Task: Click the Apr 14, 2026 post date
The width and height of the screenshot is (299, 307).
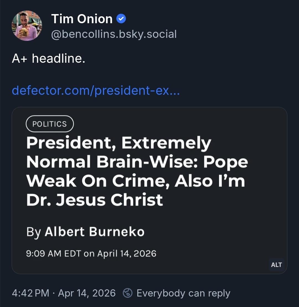Action: 87,293
